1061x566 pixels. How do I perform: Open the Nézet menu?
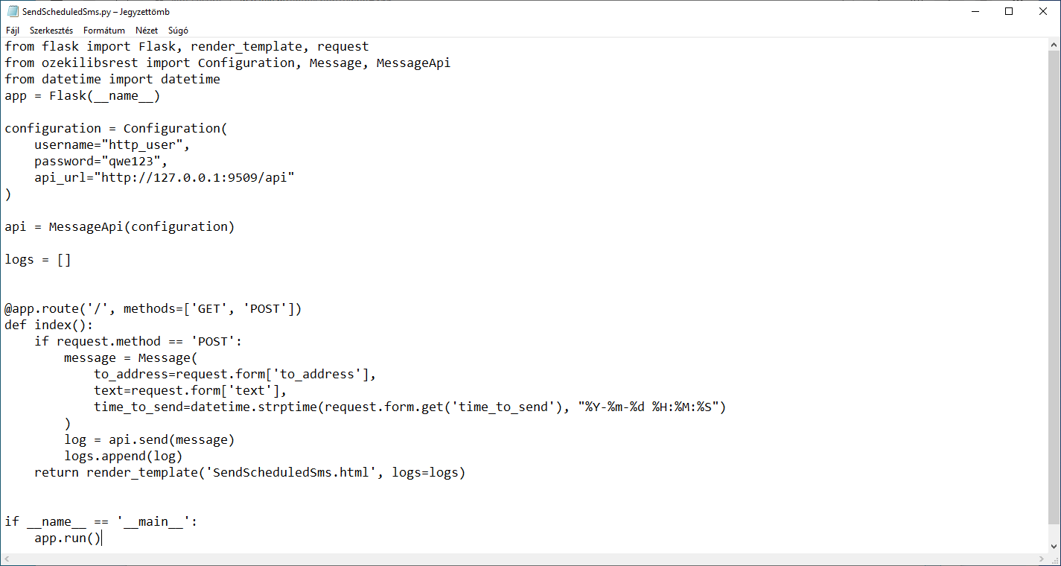[x=147, y=31]
